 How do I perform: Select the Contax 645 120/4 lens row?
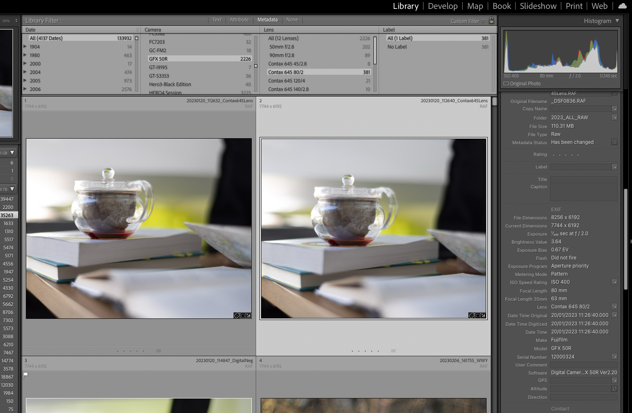(319, 80)
